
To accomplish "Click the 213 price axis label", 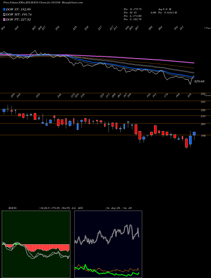I will click(203, 116).
